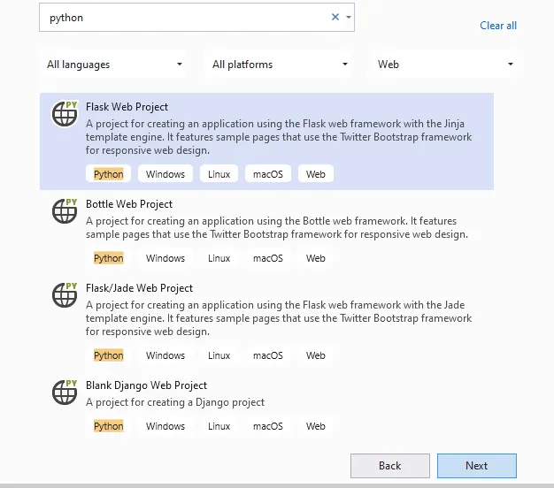
Task: Click Python tag under Flask Web Project
Action: click(x=109, y=174)
